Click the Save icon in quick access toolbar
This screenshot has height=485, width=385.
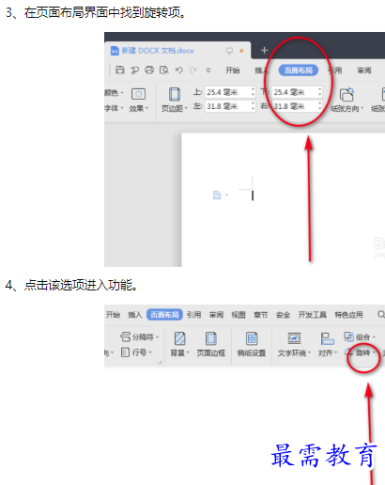click(120, 70)
